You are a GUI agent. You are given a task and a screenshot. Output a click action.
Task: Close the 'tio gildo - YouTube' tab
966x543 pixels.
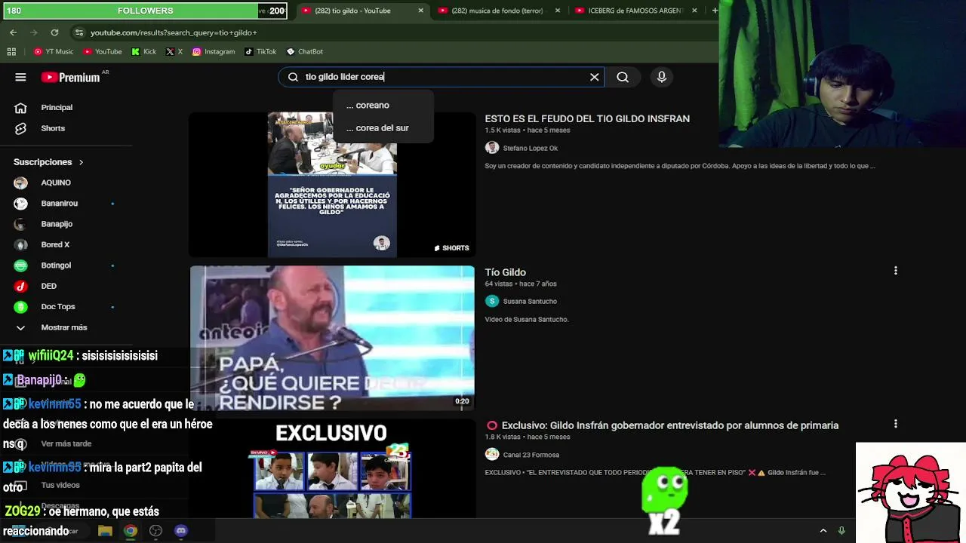tap(421, 11)
